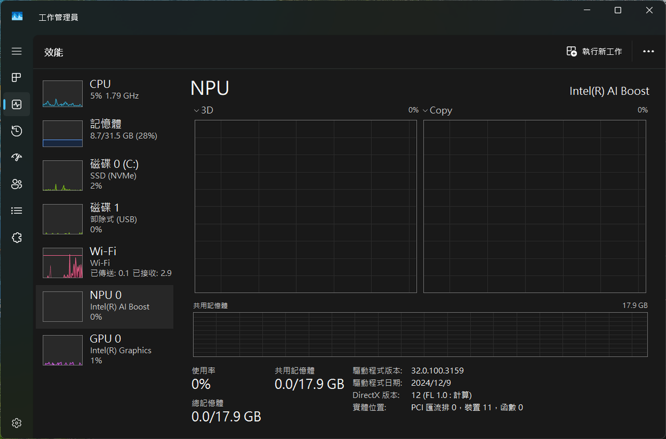Image resolution: width=666 pixels, height=439 pixels.
Task: Click the Copy engine usage graph
Action: tap(535, 207)
